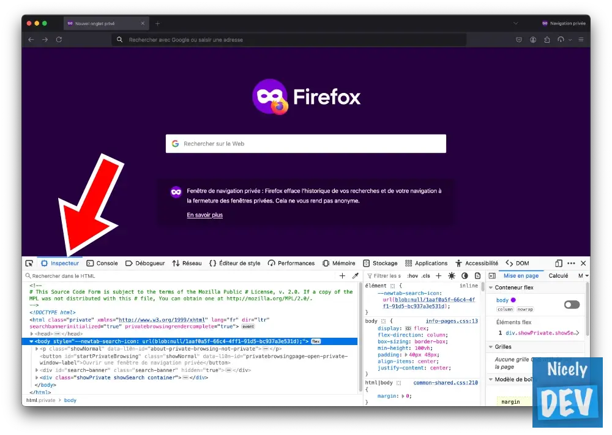Add a new CSS rule with the plus icon
The image size is (612, 435).
[x=438, y=276]
